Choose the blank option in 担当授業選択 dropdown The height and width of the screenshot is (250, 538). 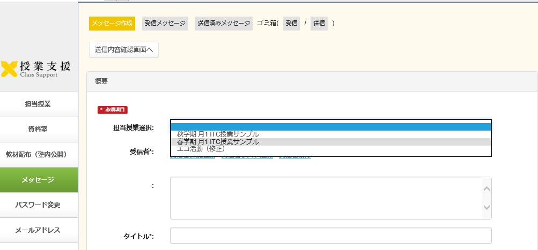coord(330,127)
